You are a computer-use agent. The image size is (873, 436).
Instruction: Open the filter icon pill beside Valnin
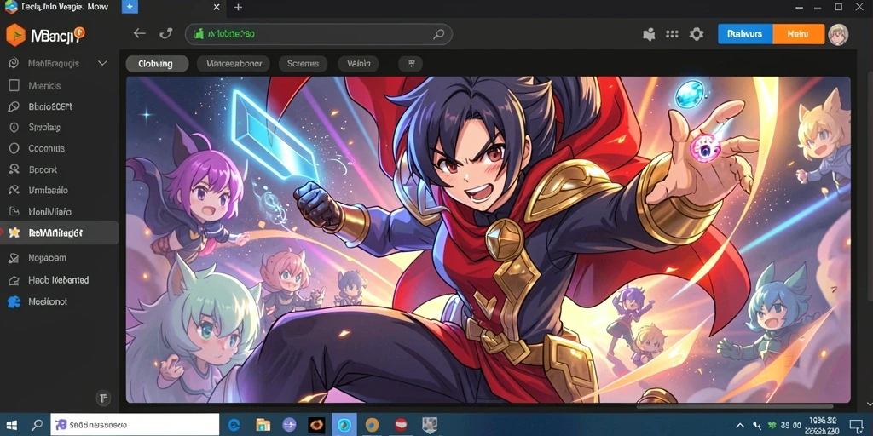(411, 63)
